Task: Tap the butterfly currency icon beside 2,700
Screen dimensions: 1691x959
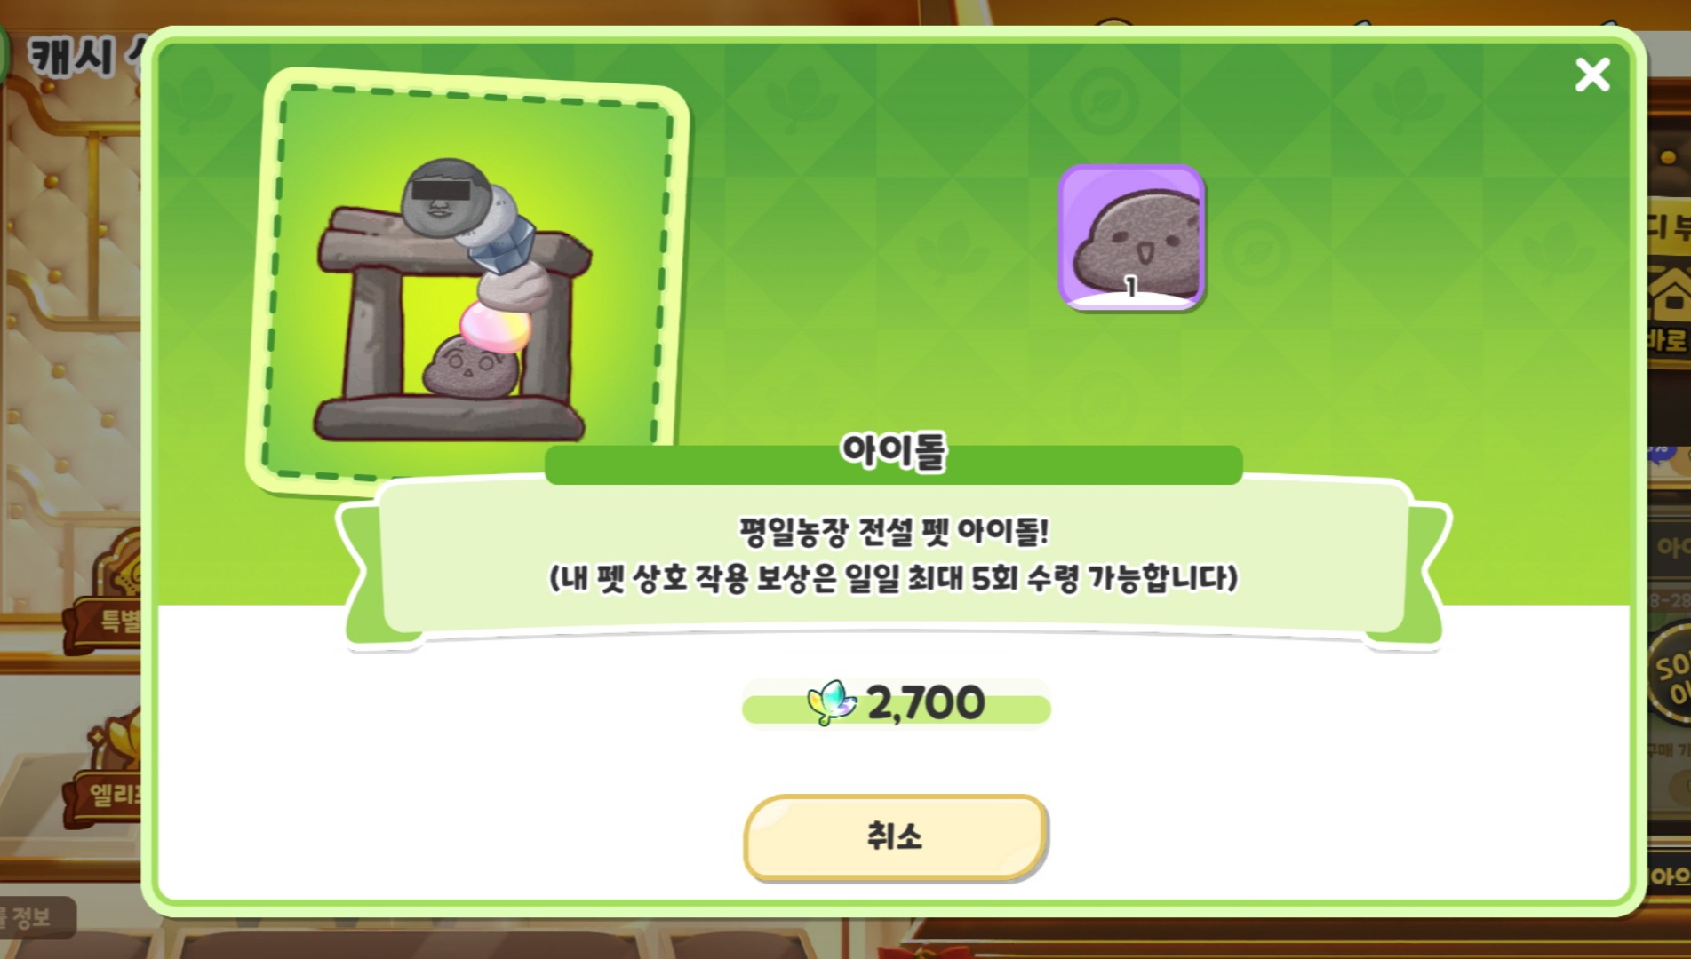Action: (832, 703)
